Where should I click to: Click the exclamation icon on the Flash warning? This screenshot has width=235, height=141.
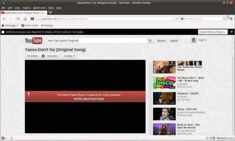(29, 94)
